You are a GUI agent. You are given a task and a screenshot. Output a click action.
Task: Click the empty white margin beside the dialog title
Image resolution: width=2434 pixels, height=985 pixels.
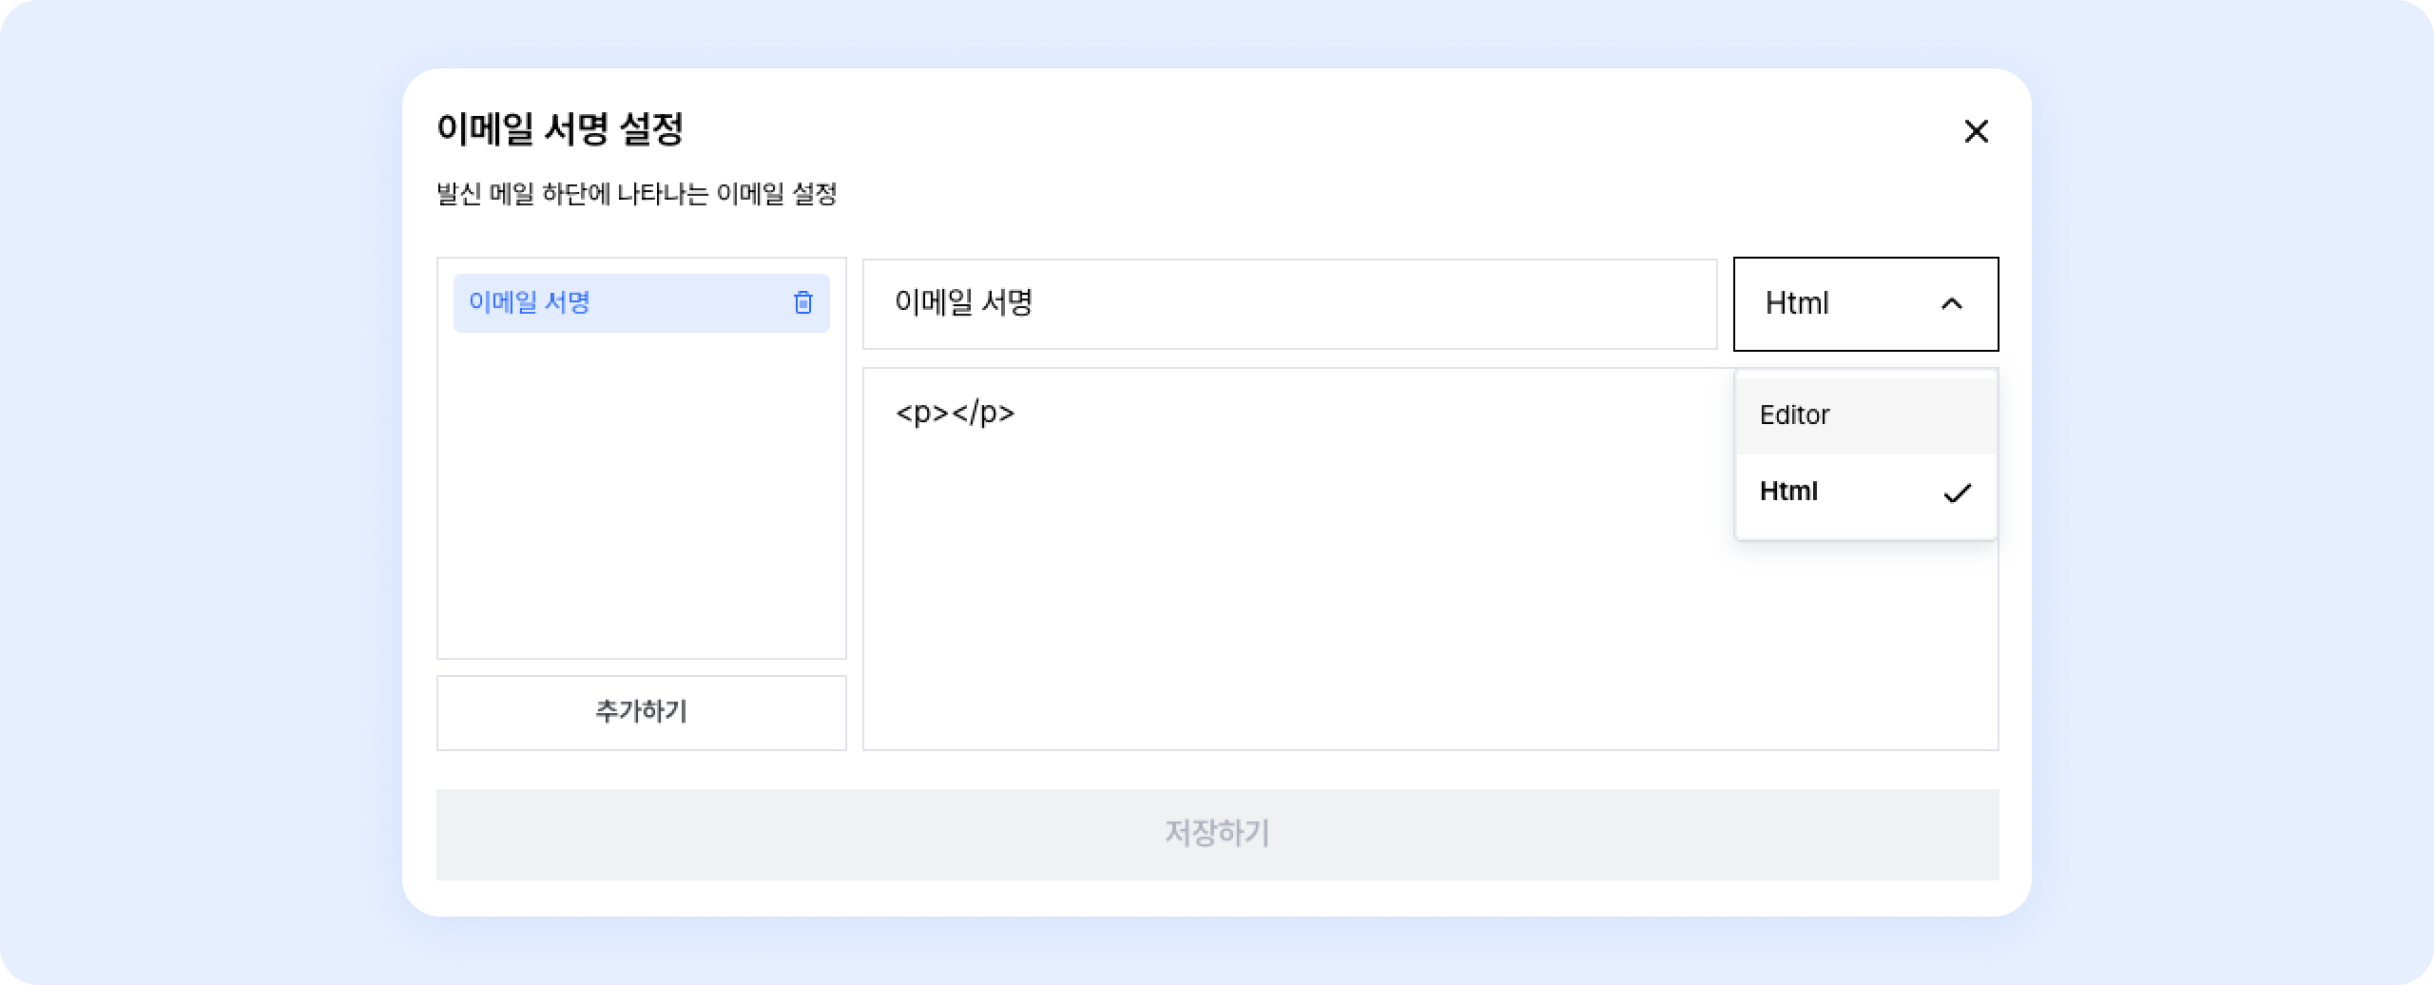coord(1236,129)
